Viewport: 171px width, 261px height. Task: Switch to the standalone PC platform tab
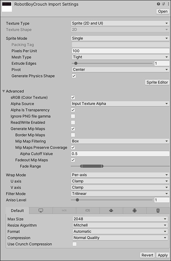coord(41,210)
